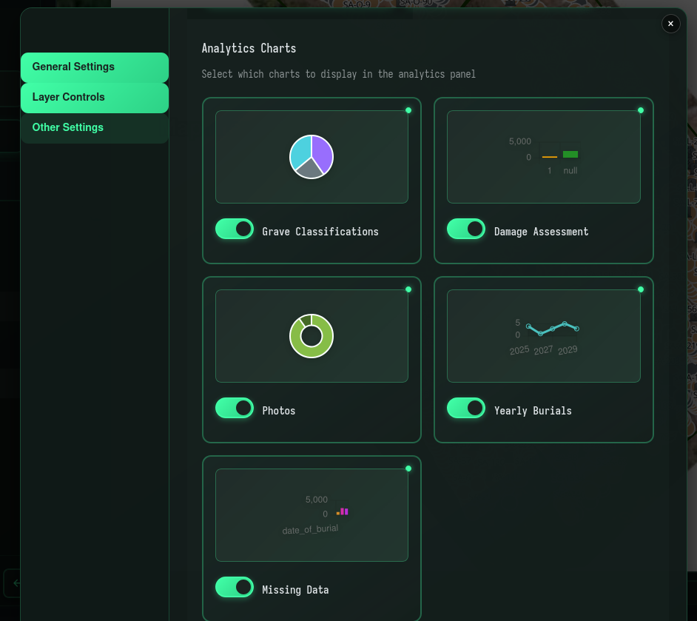697x621 pixels.
Task: Click the Grave Classifications pie chart preview
Action: (311, 156)
